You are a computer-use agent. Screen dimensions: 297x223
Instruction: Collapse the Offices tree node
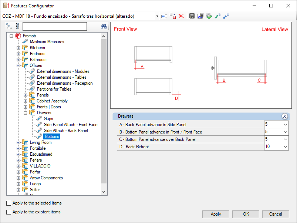[18, 65]
